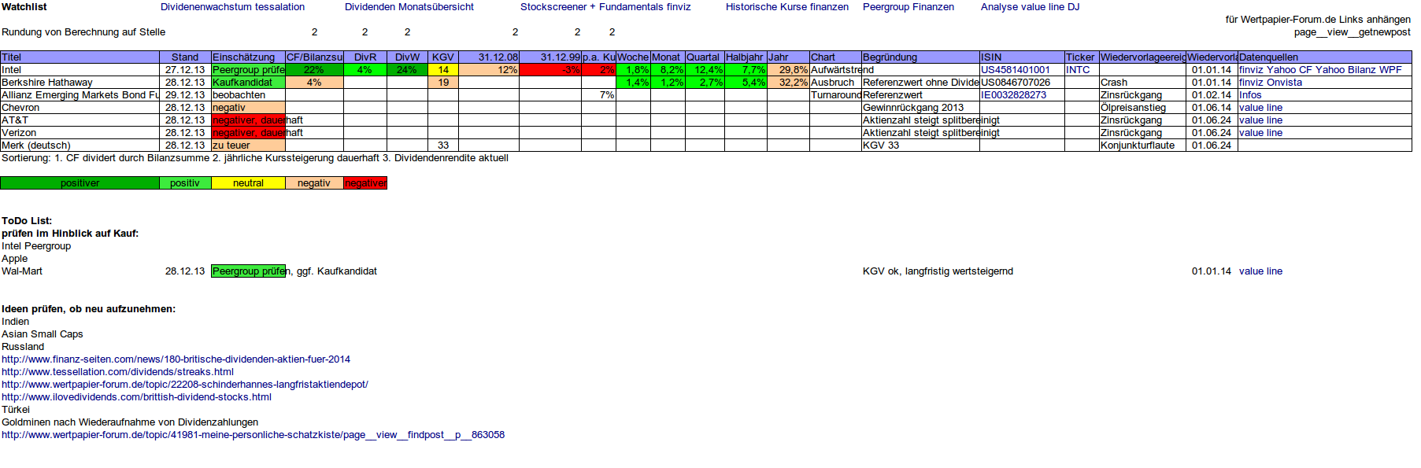The height and width of the screenshot is (468, 1421).
Task: Select Intel's 29,8% Jahr cell
Action: [x=788, y=70]
